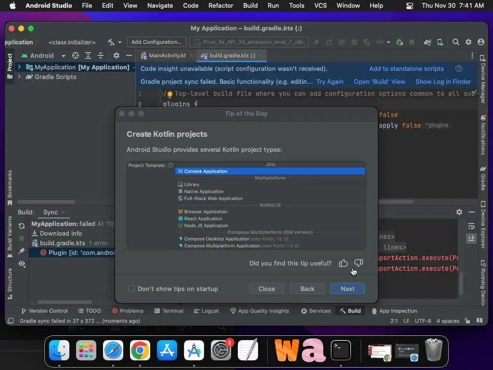Click the pin tab icon in Build panel
493x370 pixels.
[x=21, y=251]
